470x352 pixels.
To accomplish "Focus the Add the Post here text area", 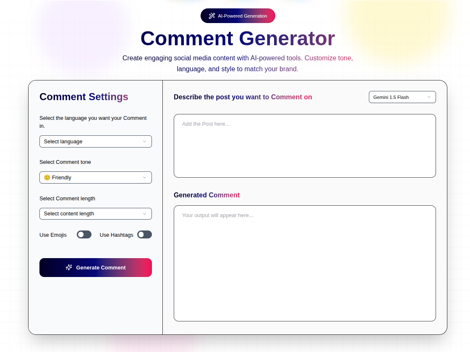I will (x=305, y=146).
